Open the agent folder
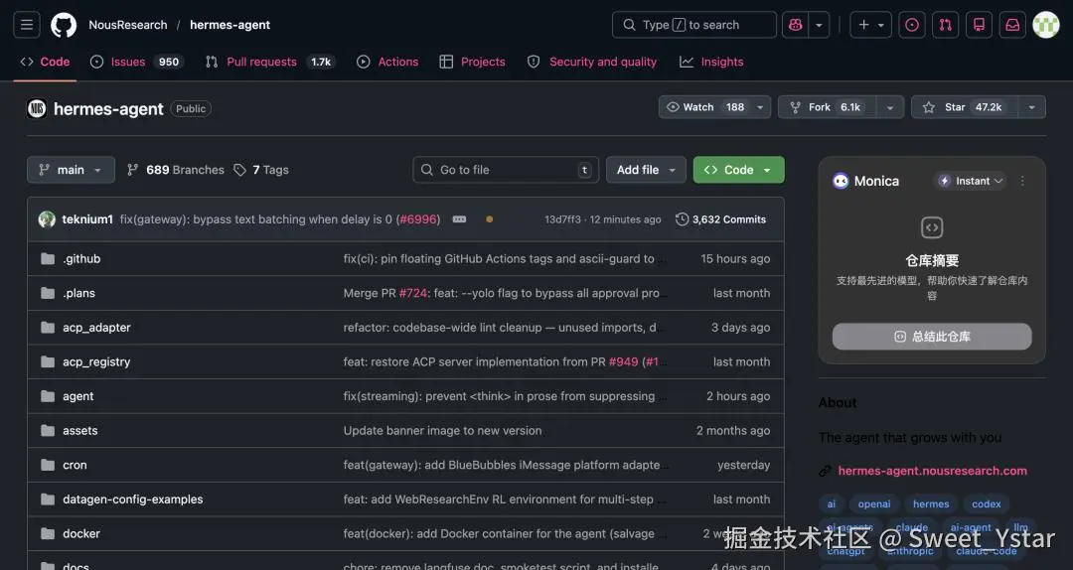The height and width of the screenshot is (570, 1073). point(78,396)
